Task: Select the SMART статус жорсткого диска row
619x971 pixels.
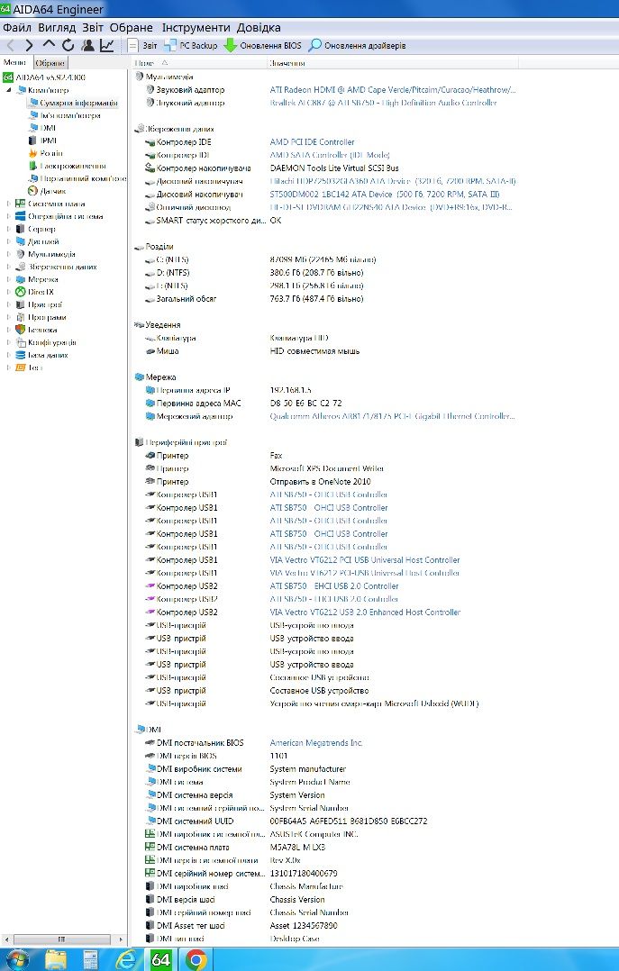Action: pyautogui.click(x=214, y=221)
